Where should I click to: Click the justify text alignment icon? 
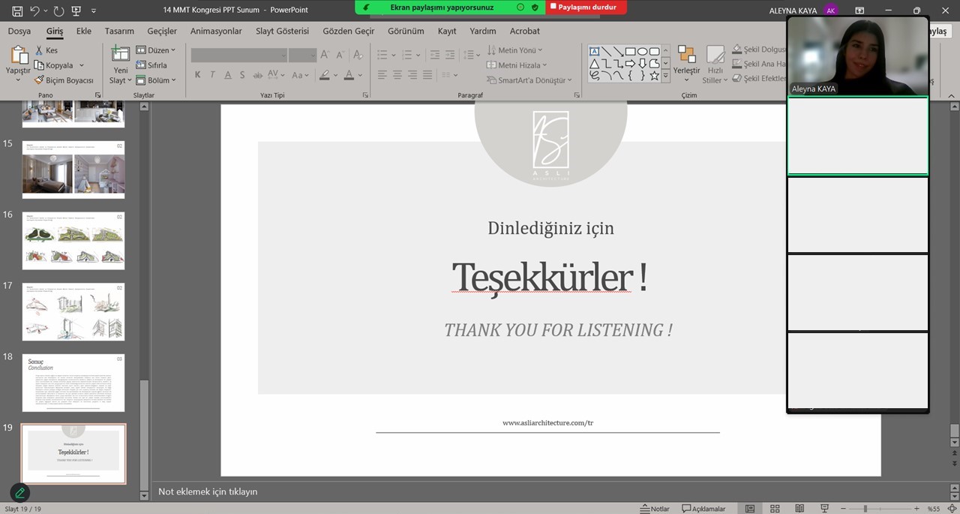427,75
